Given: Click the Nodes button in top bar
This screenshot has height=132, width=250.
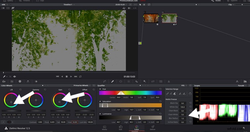Looking at the screenshot, I should click(x=216, y=1).
